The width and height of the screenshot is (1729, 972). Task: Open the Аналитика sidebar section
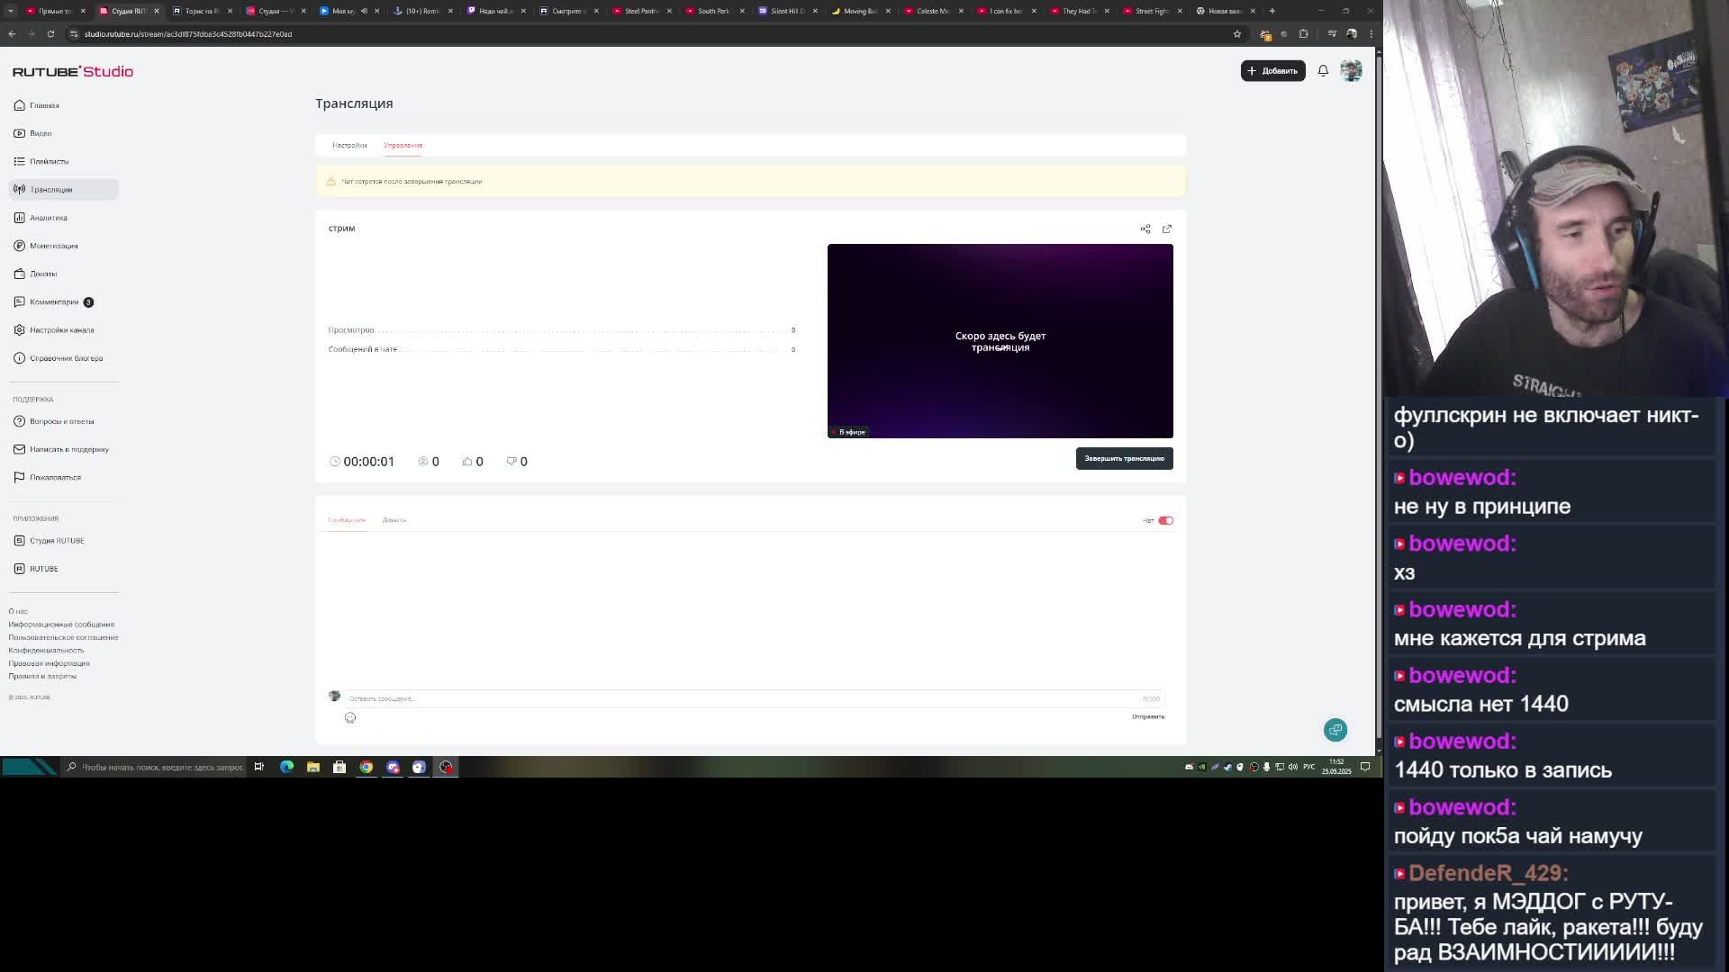pos(49,218)
